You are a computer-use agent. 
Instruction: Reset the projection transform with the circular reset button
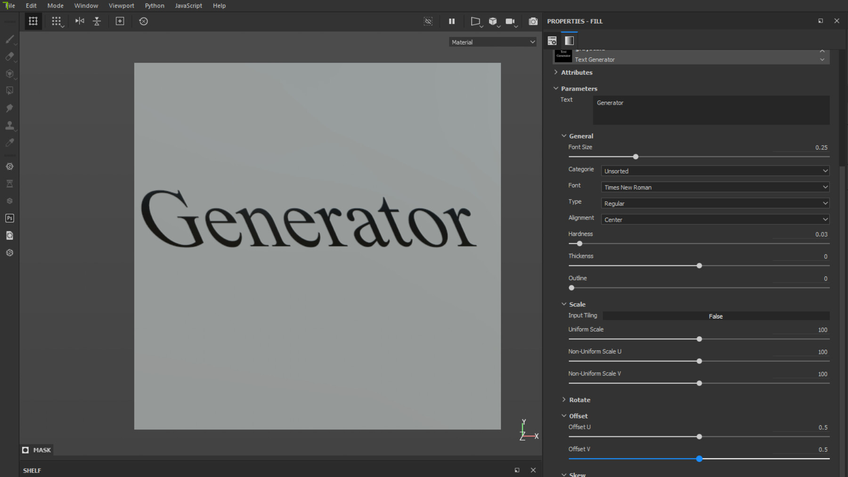pos(143,21)
